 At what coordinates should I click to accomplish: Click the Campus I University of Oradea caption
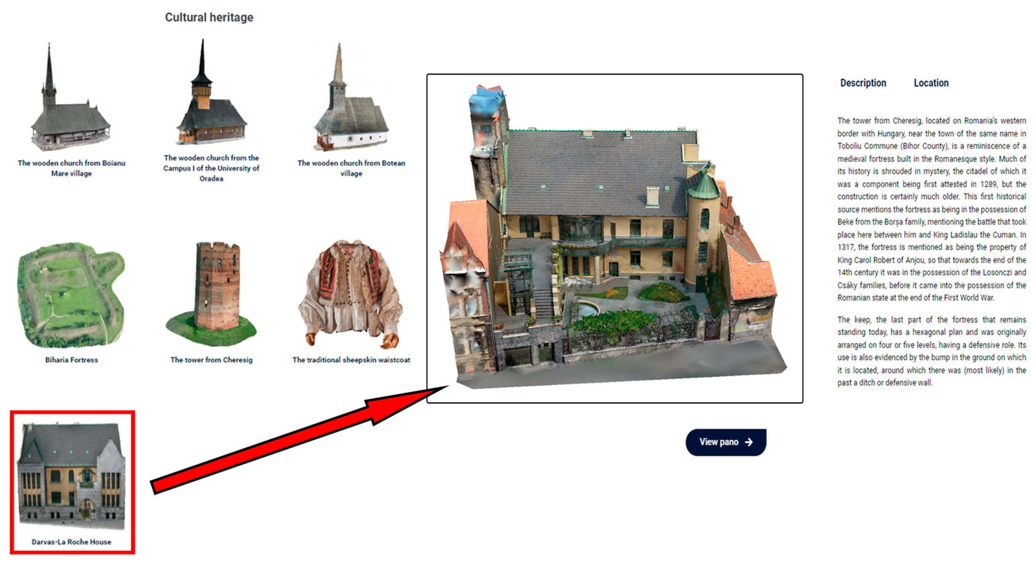coord(211,168)
